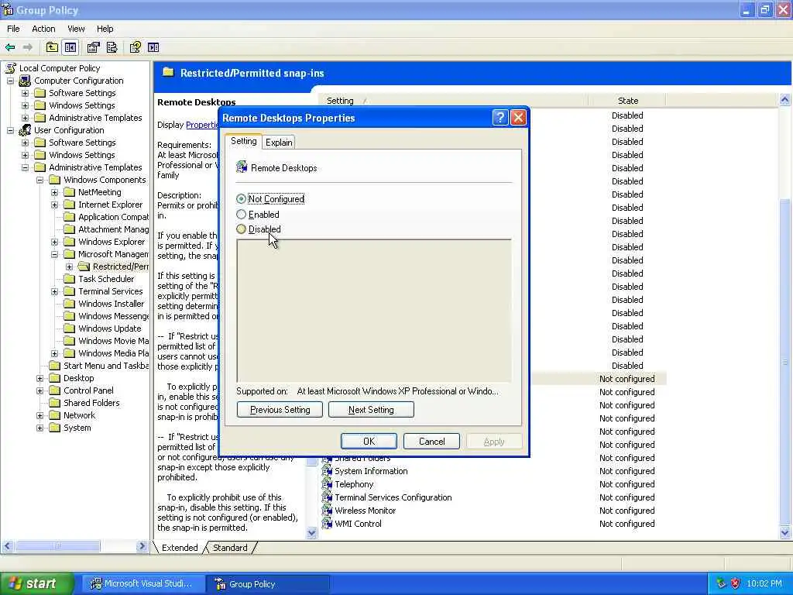Select the Enabled radio button

[242, 215]
